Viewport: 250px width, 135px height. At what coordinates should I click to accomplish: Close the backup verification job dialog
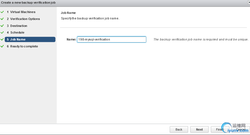point(249,2)
